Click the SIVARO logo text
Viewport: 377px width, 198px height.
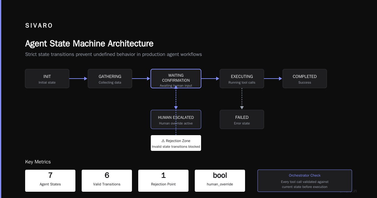coord(39,26)
